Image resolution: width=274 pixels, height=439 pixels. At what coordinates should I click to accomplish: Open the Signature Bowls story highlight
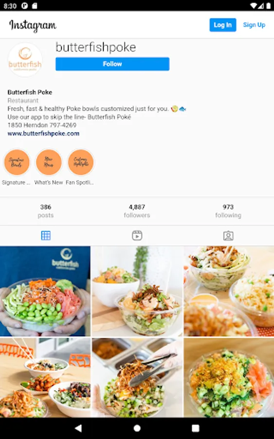point(17,162)
